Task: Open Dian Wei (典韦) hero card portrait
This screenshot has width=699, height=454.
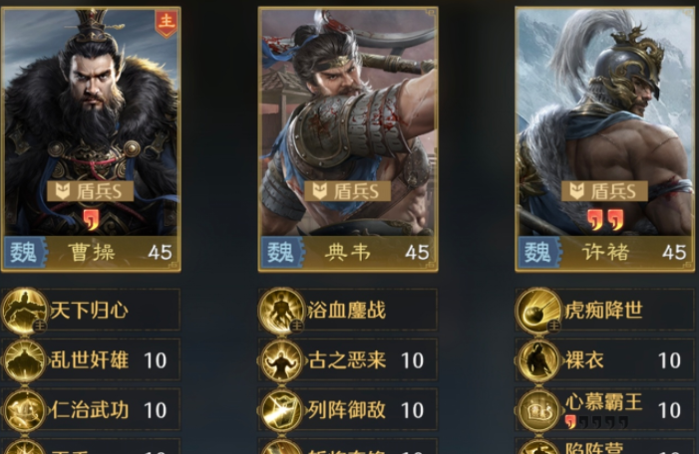Action: (348, 138)
